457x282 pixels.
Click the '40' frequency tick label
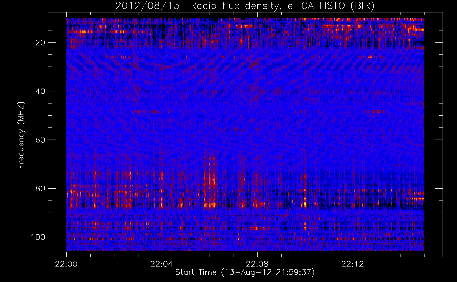(x=41, y=91)
